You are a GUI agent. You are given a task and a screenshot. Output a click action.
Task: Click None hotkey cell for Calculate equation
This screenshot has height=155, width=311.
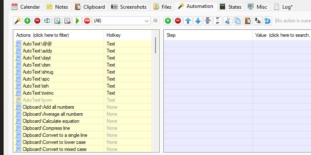tap(128, 121)
